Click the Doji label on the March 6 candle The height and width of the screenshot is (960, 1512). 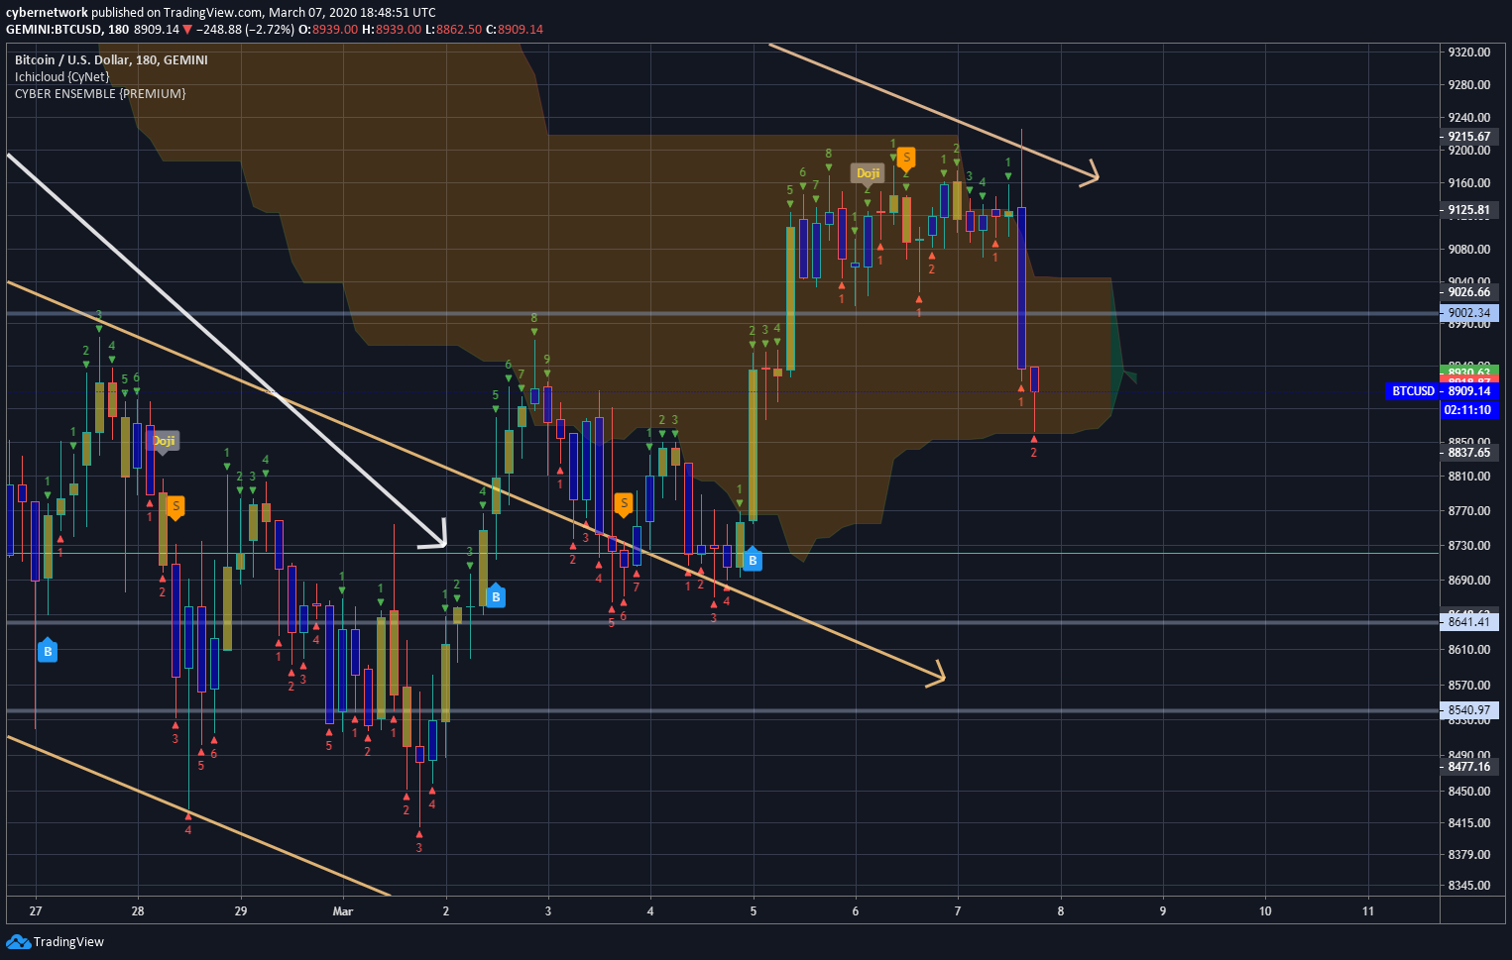[868, 173]
